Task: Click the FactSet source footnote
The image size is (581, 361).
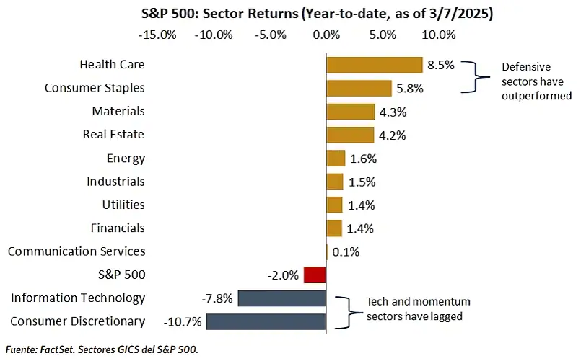Action: coord(101,349)
